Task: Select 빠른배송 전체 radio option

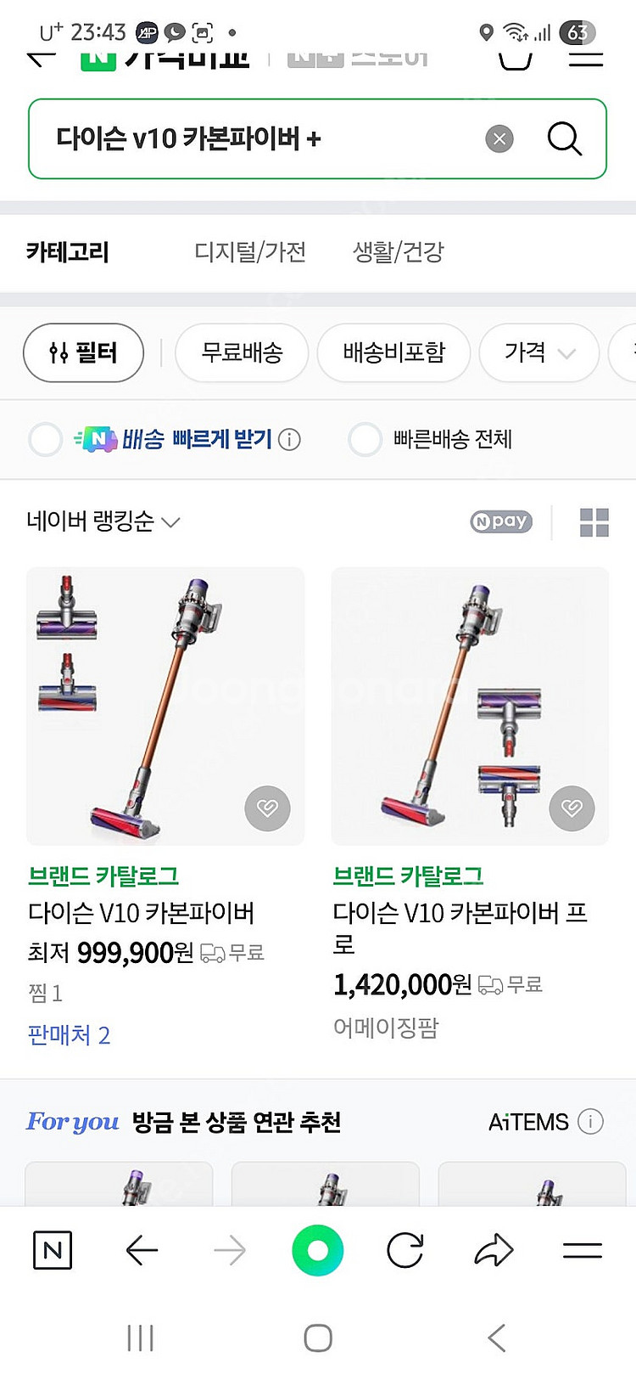Action: click(x=365, y=440)
